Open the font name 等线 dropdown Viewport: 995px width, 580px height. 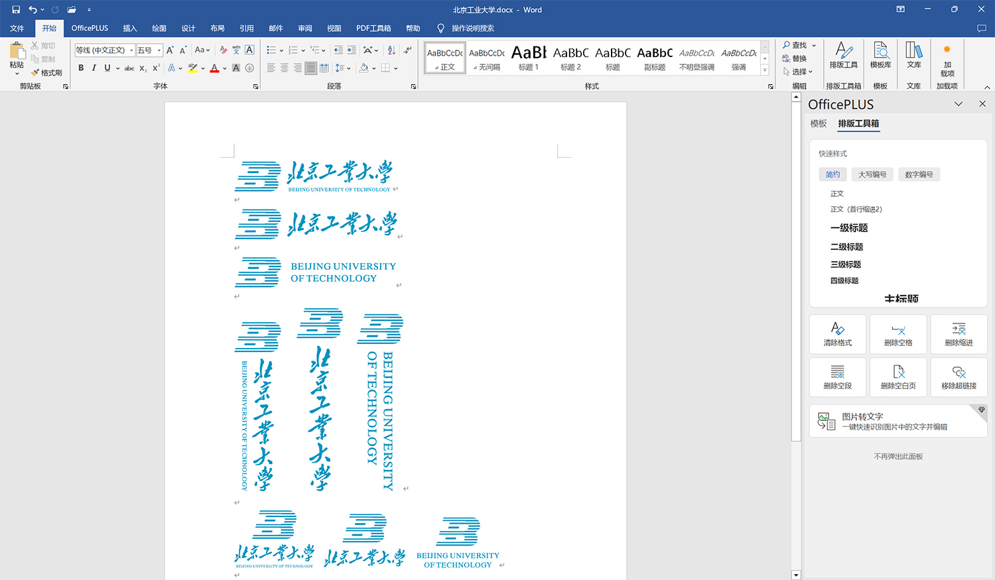click(x=131, y=50)
